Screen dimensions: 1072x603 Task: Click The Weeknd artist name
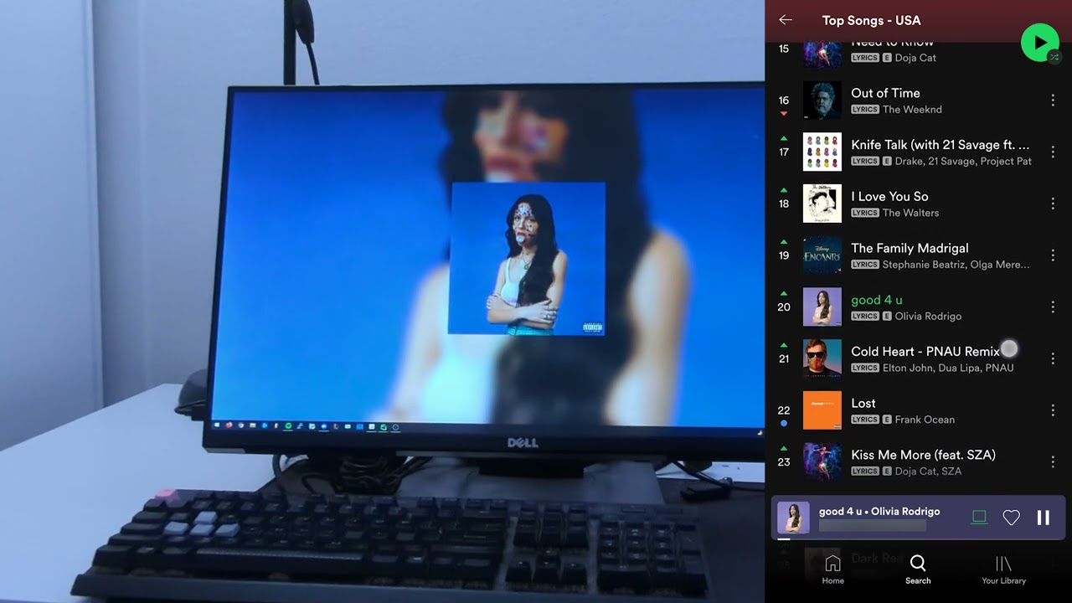click(x=912, y=110)
